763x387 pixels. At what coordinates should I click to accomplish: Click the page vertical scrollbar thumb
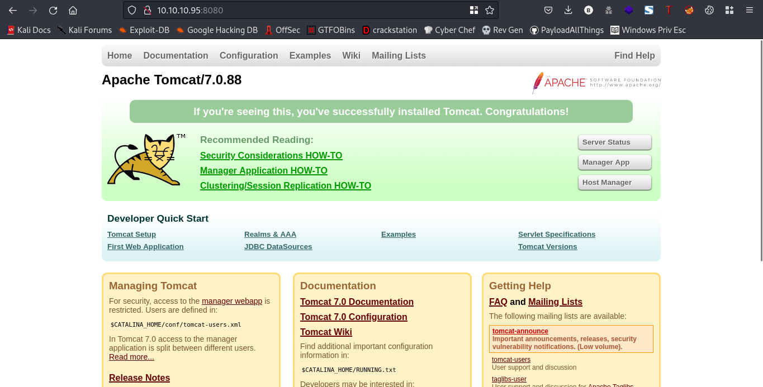pos(760,151)
